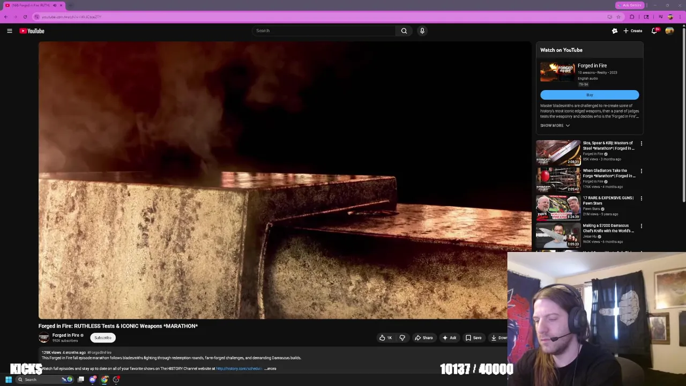The image size is (686, 386).
Task: Submit search with magnifying glass button
Action: [404, 31]
